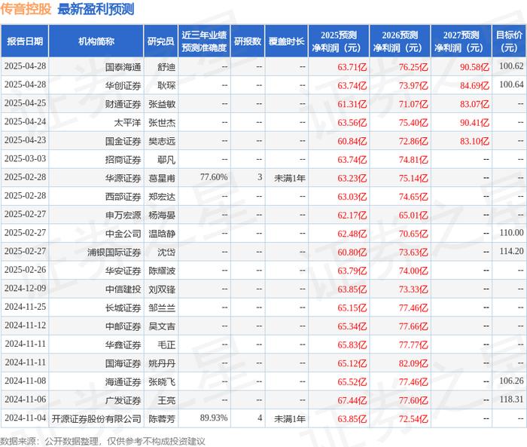Click the 2027预测净利润 column header
The height and width of the screenshot is (447, 527).
click(x=461, y=41)
